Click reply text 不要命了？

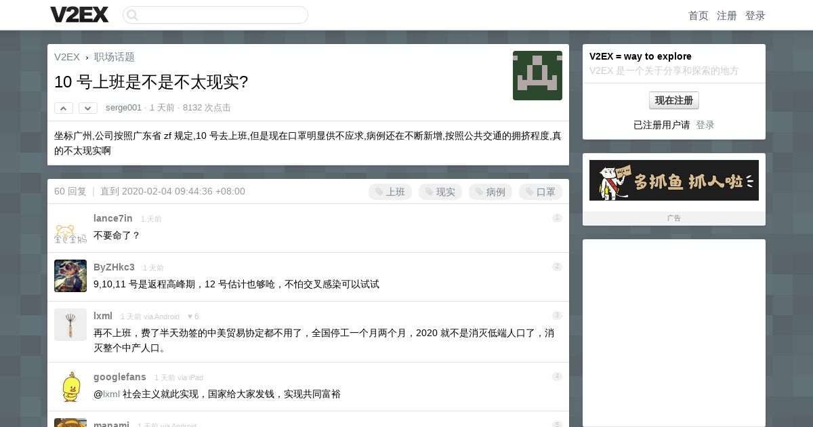pos(117,235)
